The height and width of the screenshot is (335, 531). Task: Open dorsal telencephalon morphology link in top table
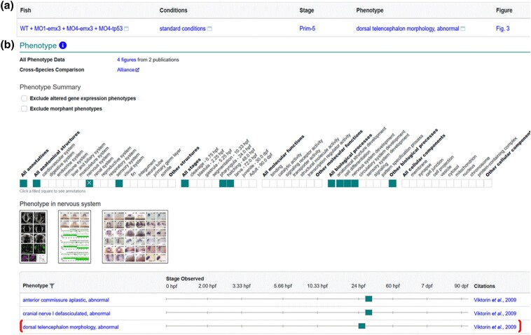pyautogui.click(x=408, y=29)
